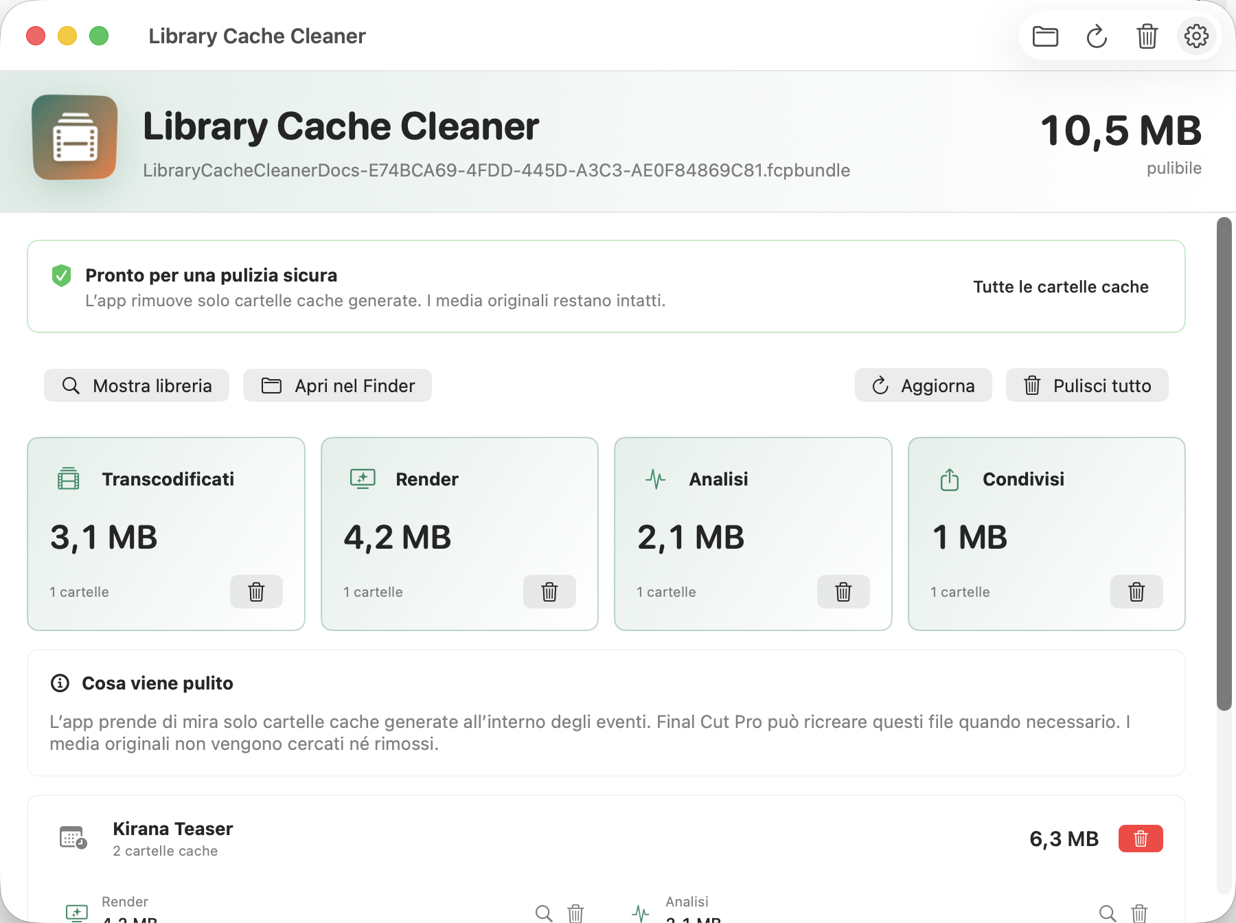Delete Render cache via card trash button
This screenshot has width=1236, height=923.
point(549,591)
